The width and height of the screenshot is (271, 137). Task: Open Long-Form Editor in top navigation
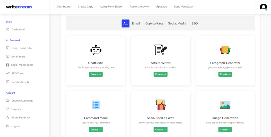point(111,7)
